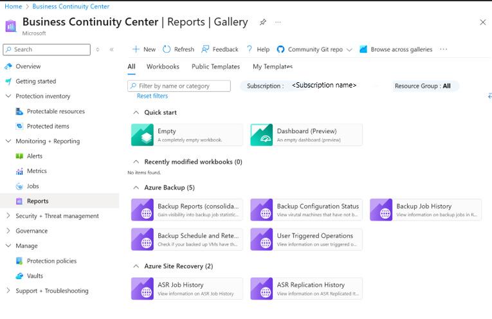Expand the Security + Threat management group
The width and height of the screenshot is (492, 319).
8,216
